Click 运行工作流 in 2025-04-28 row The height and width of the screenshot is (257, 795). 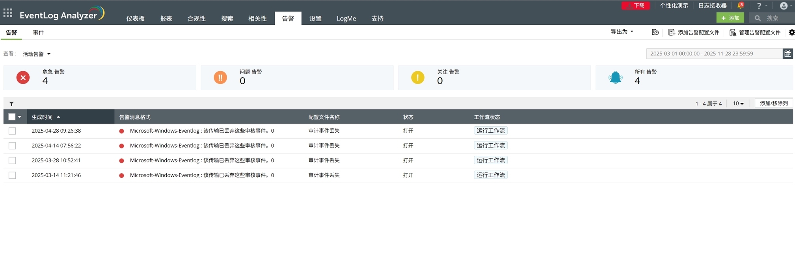491,131
